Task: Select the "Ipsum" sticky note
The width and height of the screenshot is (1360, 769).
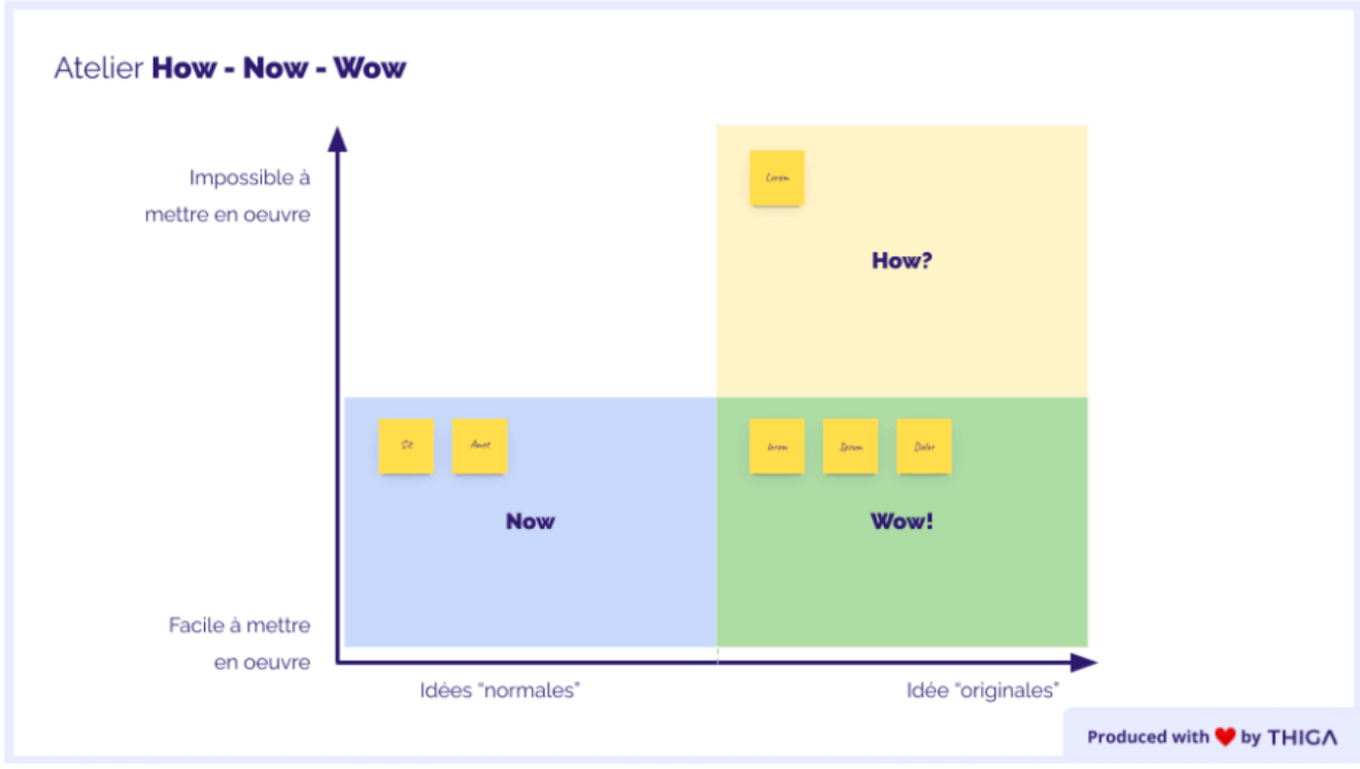Action: pyautogui.click(x=850, y=447)
